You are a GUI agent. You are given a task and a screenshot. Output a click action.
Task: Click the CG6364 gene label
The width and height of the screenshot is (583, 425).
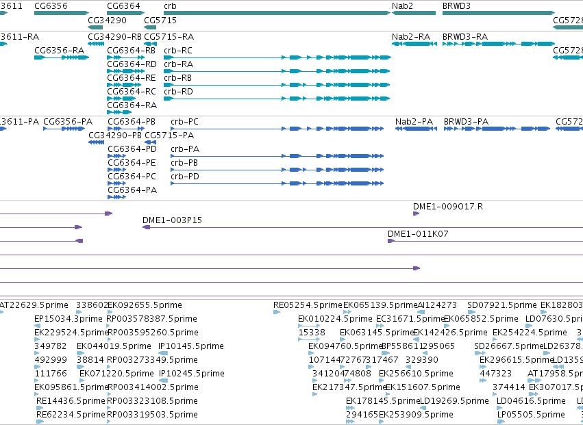[123, 6]
